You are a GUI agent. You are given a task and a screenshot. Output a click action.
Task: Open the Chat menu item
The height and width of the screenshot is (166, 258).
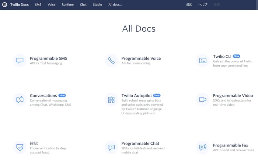(x=83, y=5)
